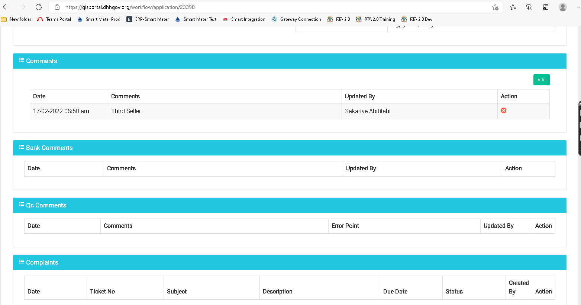Open Smart Meter Prod bookmark

99,19
